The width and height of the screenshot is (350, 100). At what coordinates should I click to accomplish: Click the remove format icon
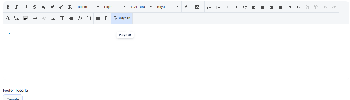coord(70,7)
